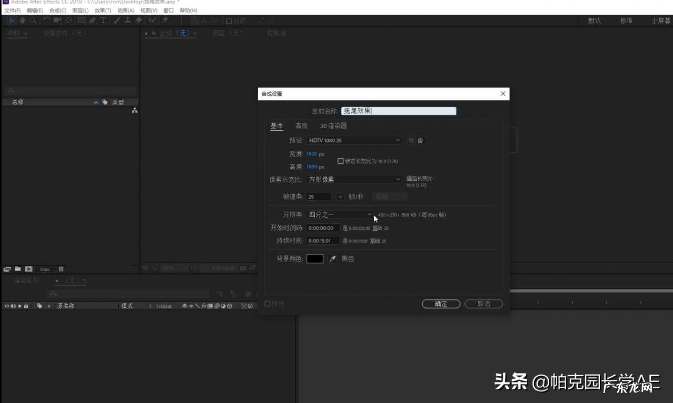
Task: Select the Selection tool in toolbar
Action: (x=12, y=20)
